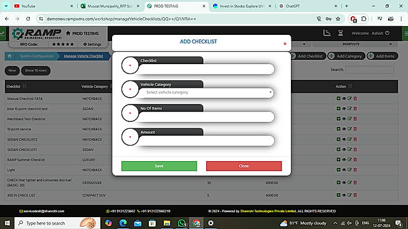Screen dimensions: 408x229
Task: Switch to the YouTube browser tab
Action: (44, 6)
